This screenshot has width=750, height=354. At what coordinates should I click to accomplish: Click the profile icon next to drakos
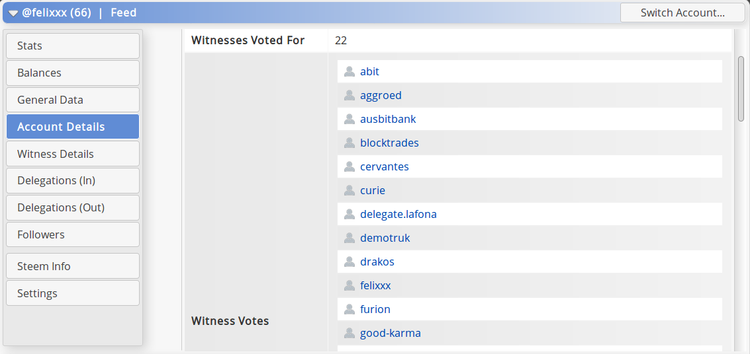349,262
